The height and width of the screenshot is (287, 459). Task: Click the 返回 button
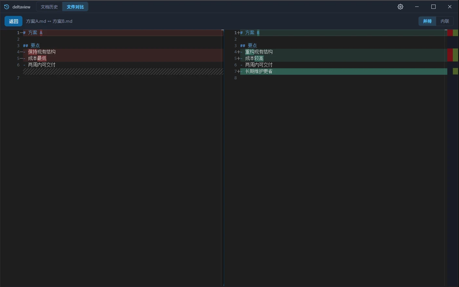pos(14,21)
